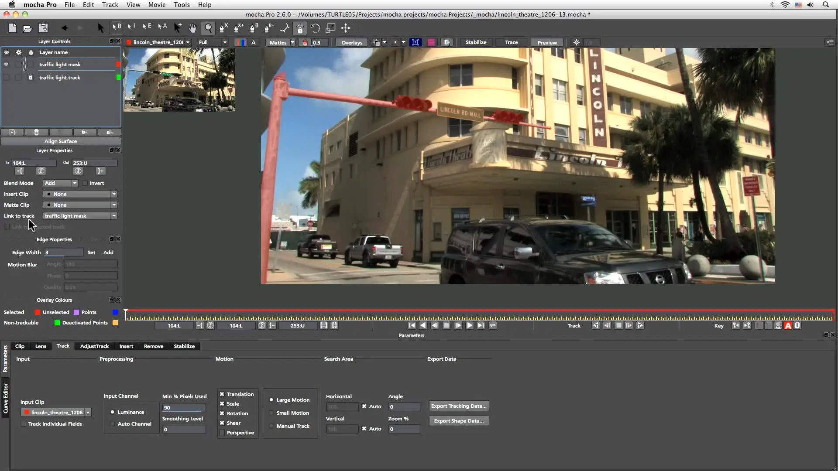Select the Add X-Spline (X+) pen tool
This screenshot has height=471, width=838.
(x=239, y=28)
